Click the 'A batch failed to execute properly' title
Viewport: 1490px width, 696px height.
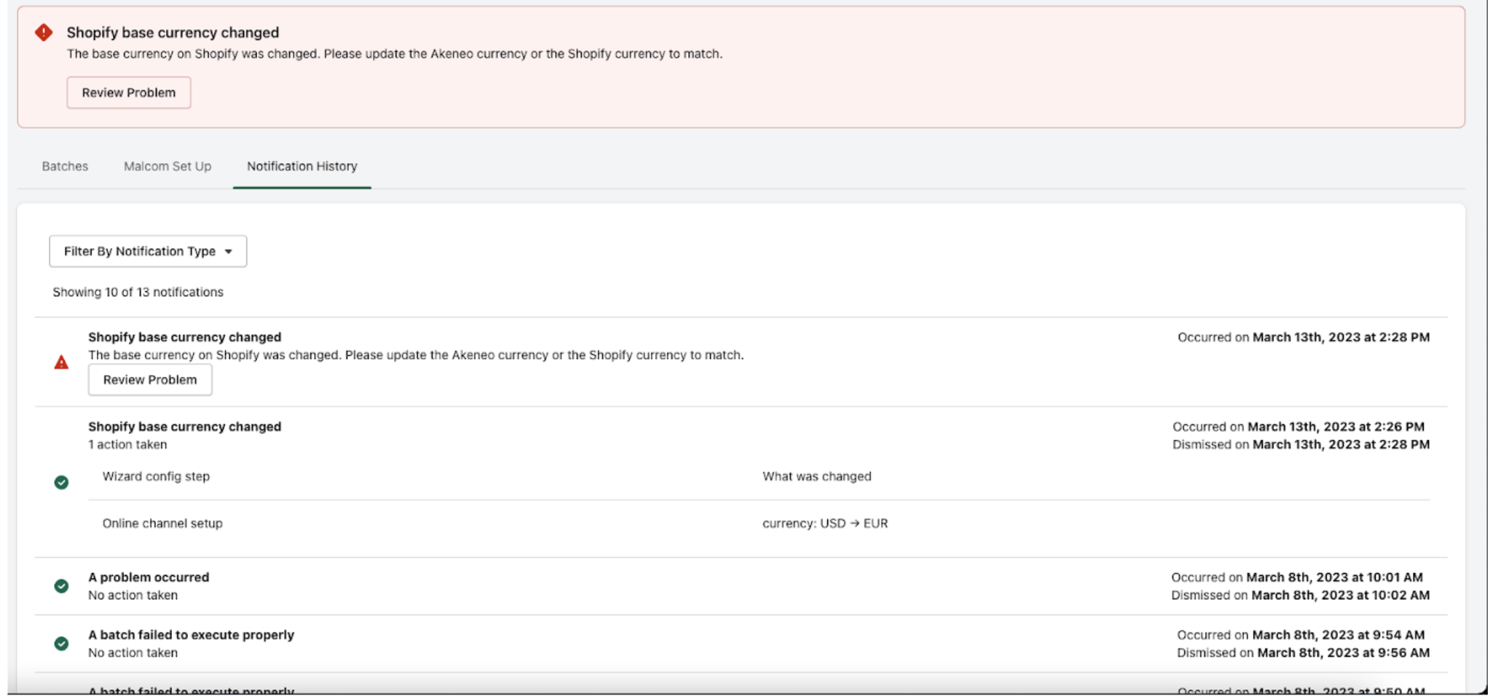(191, 635)
